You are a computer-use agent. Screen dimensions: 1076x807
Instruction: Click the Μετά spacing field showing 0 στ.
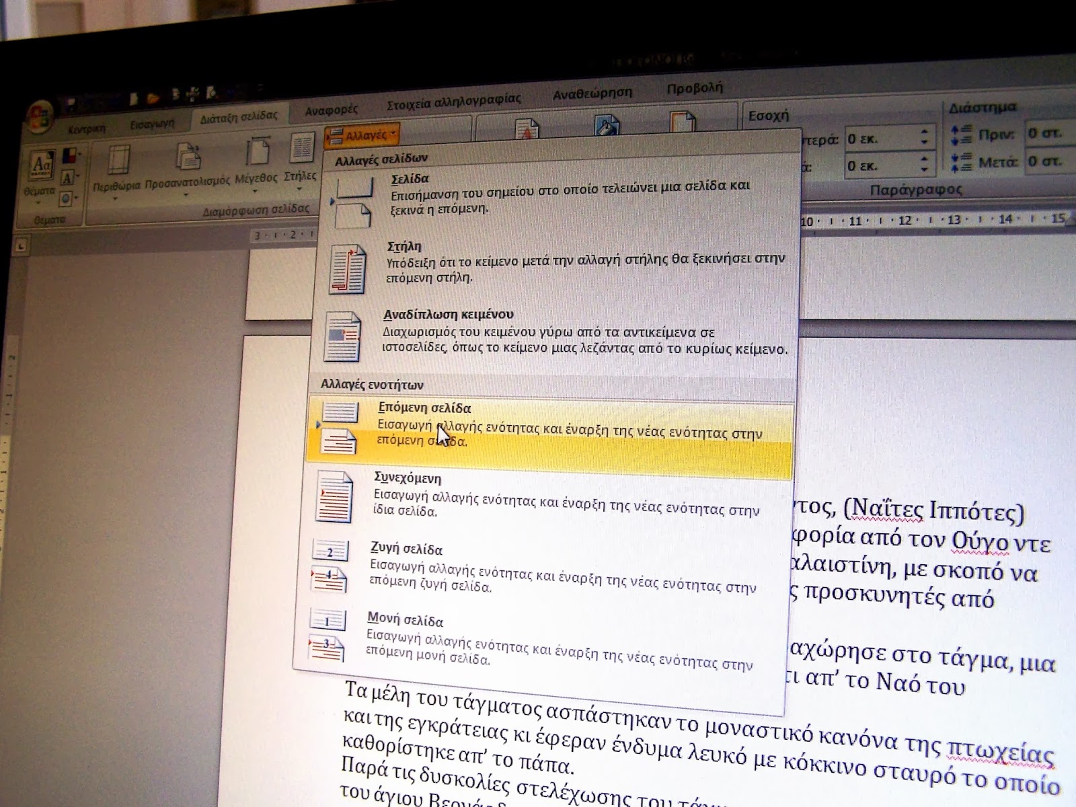click(x=1050, y=161)
